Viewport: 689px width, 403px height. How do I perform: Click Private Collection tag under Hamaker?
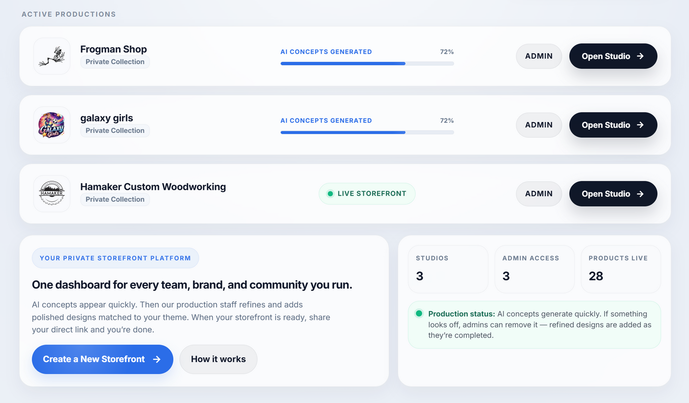point(115,200)
